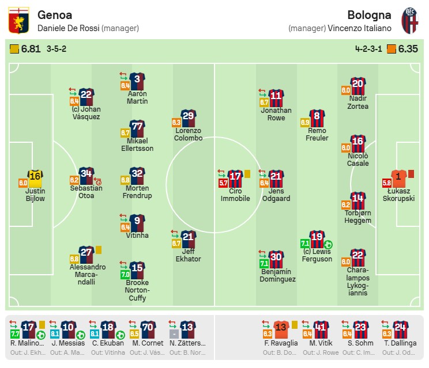The height and width of the screenshot is (368, 429).
Task: Open Vincenzo Italiano manager link
Action: (x=360, y=28)
